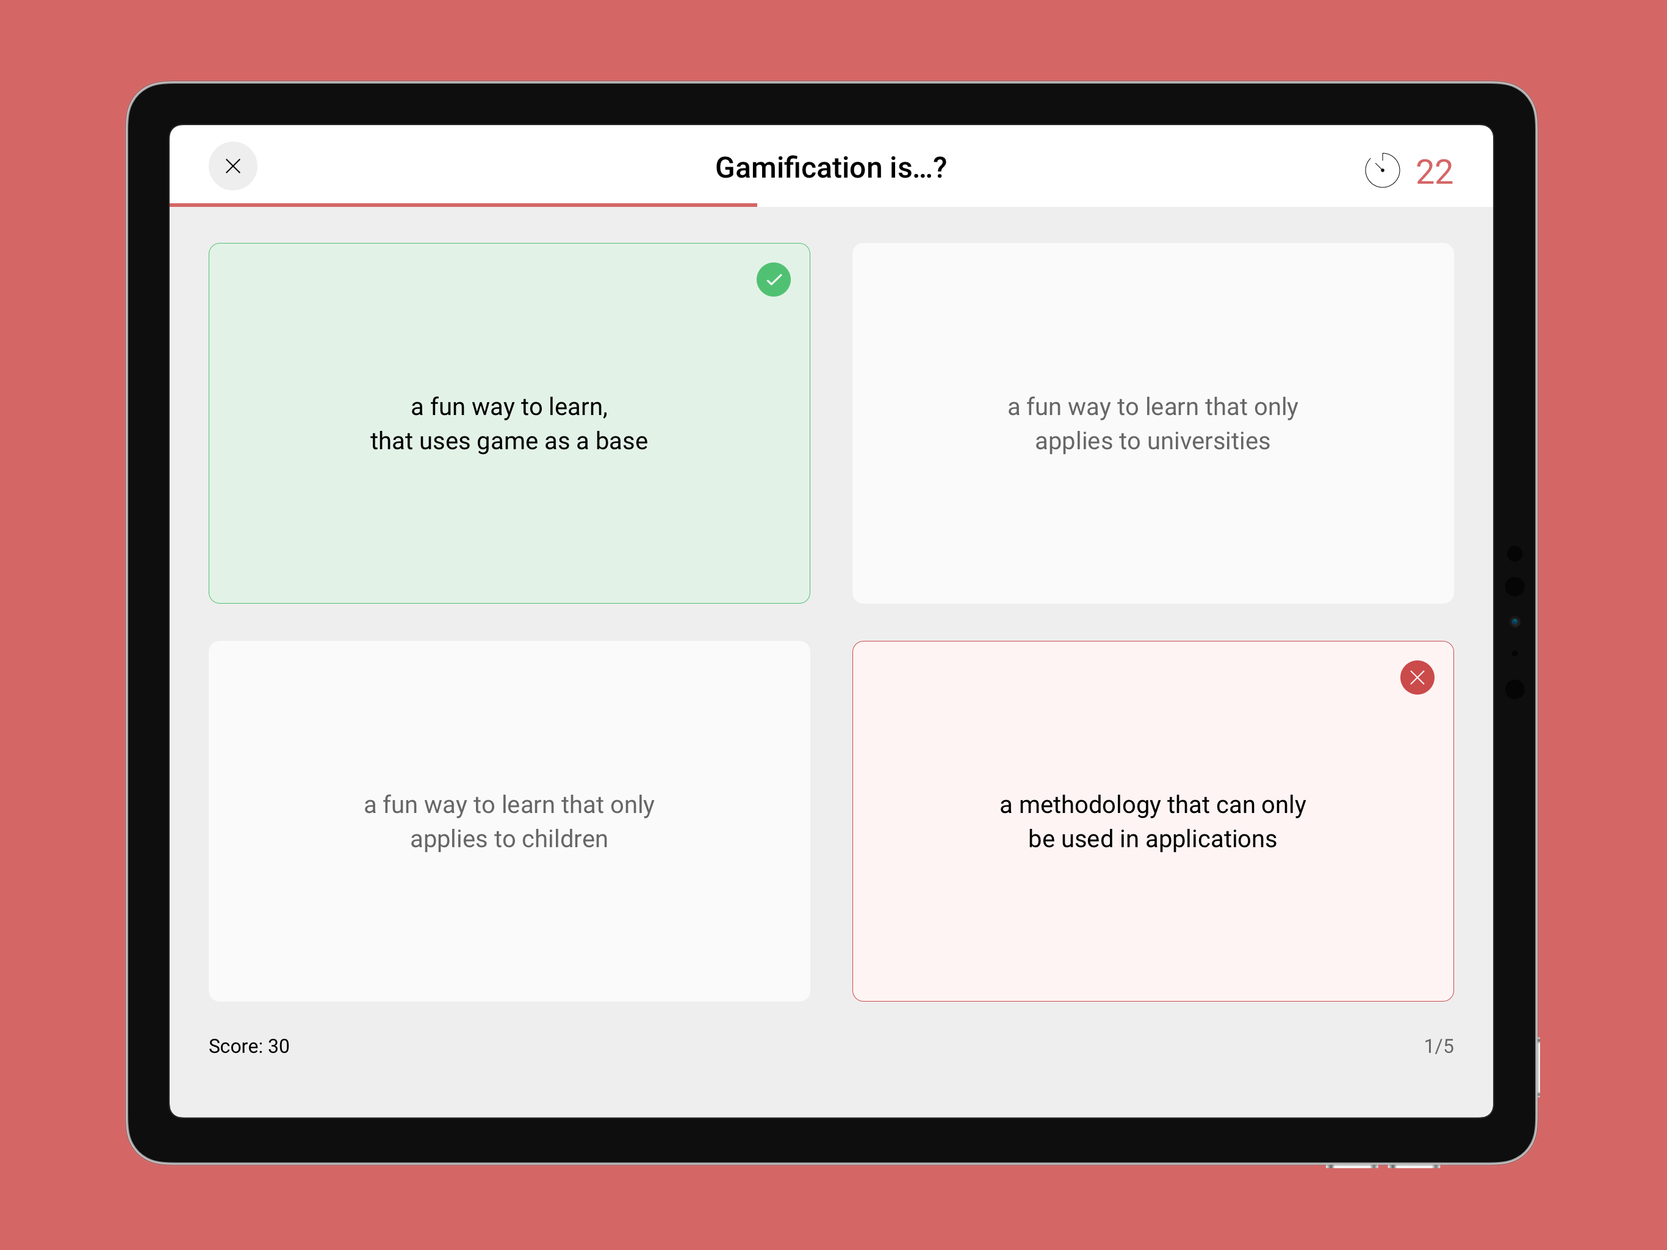Click the tablet's front camera dot
Viewport: 1667px width, 1250px height.
pos(1515,622)
